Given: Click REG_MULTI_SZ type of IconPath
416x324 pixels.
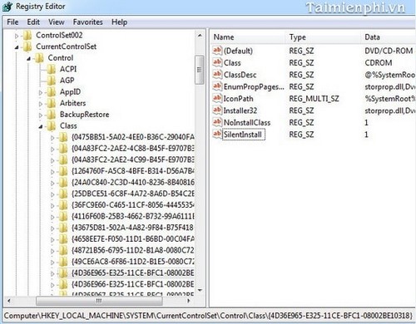Looking at the screenshot, I should coord(314,99).
